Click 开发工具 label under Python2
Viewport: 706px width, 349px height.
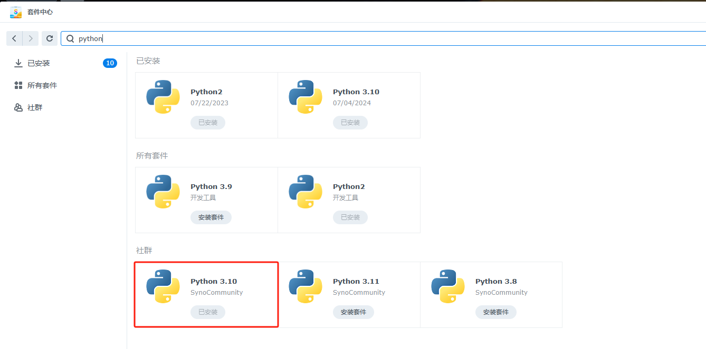tap(346, 198)
